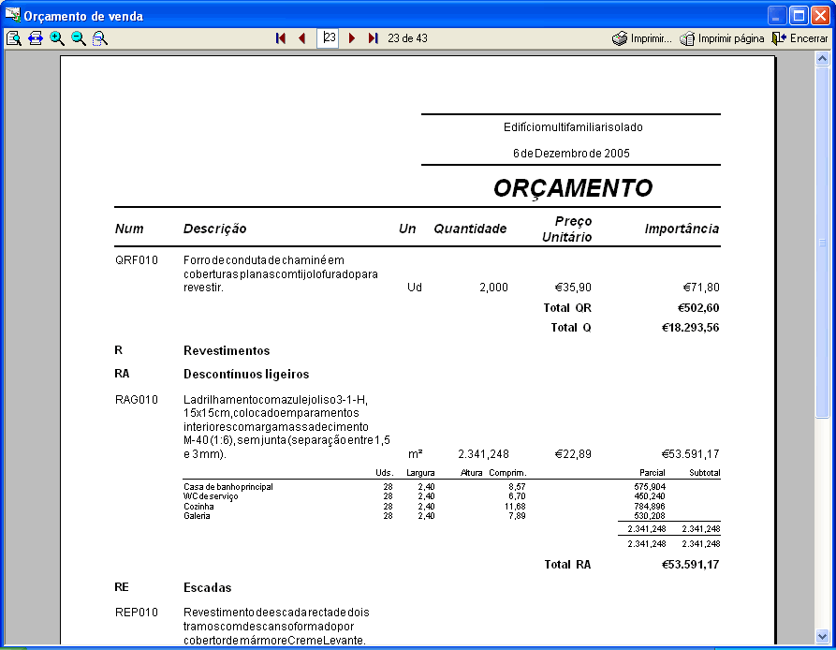Open the title bar window system menu icon
The image size is (836, 650).
tap(12, 15)
